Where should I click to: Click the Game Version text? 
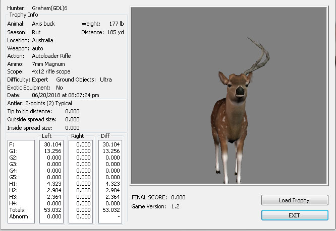155,206
